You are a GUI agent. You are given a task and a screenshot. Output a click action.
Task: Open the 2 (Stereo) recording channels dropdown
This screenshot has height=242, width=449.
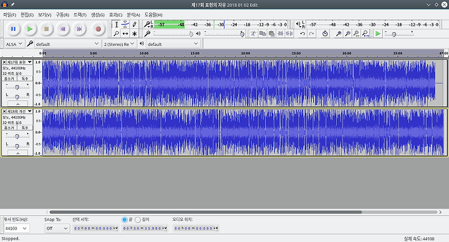(119, 44)
